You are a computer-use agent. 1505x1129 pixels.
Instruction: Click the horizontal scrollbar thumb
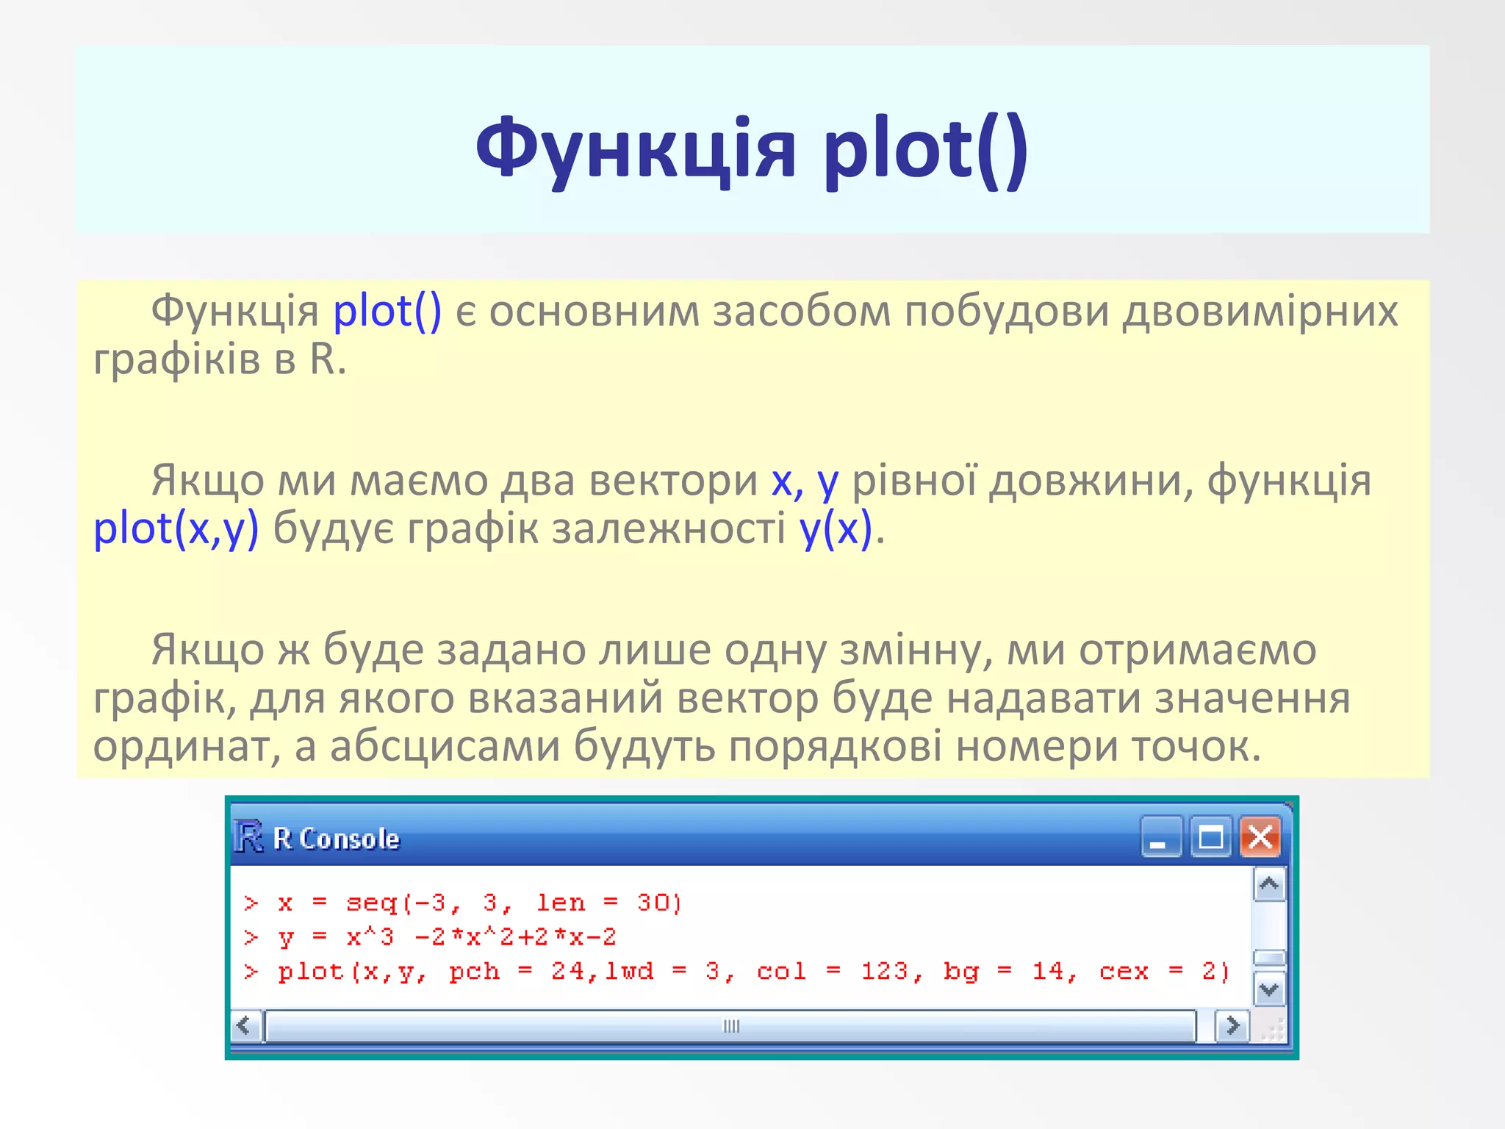click(x=730, y=1026)
